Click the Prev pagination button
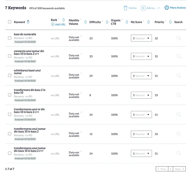191x178 pixels. (162, 169)
